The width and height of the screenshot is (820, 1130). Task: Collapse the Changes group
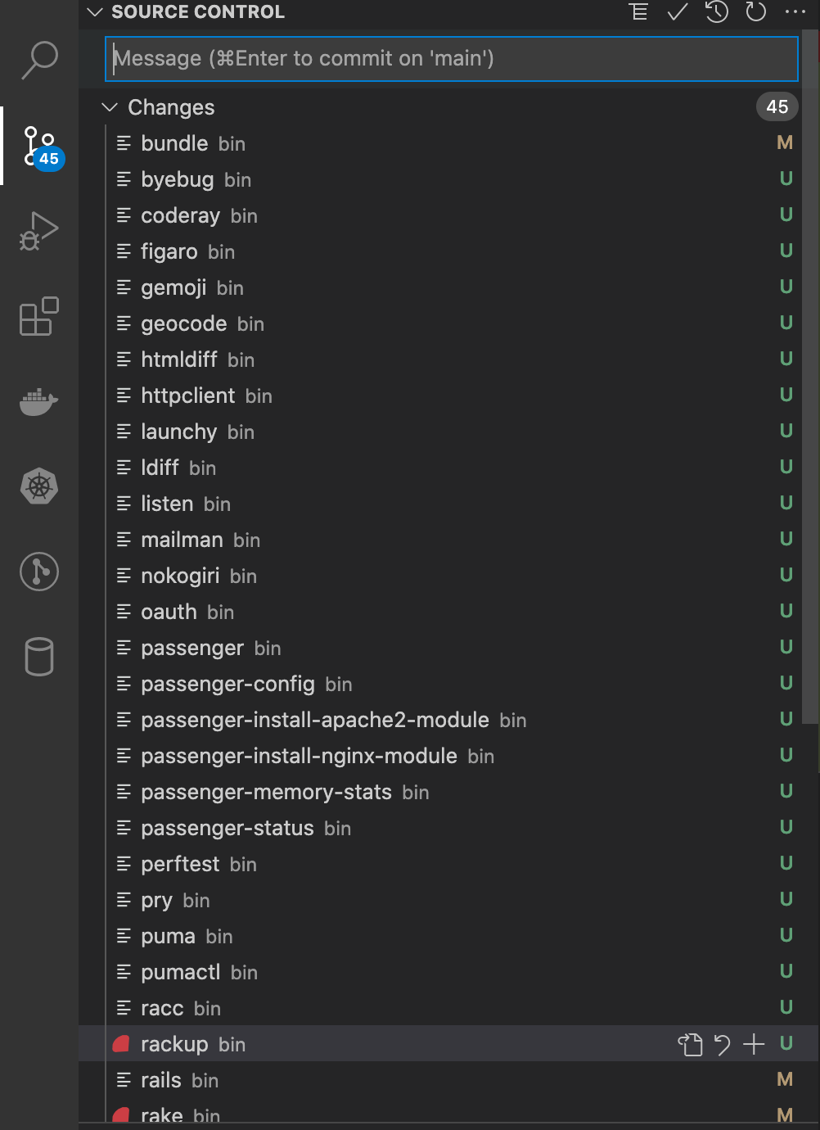click(109, 107)
